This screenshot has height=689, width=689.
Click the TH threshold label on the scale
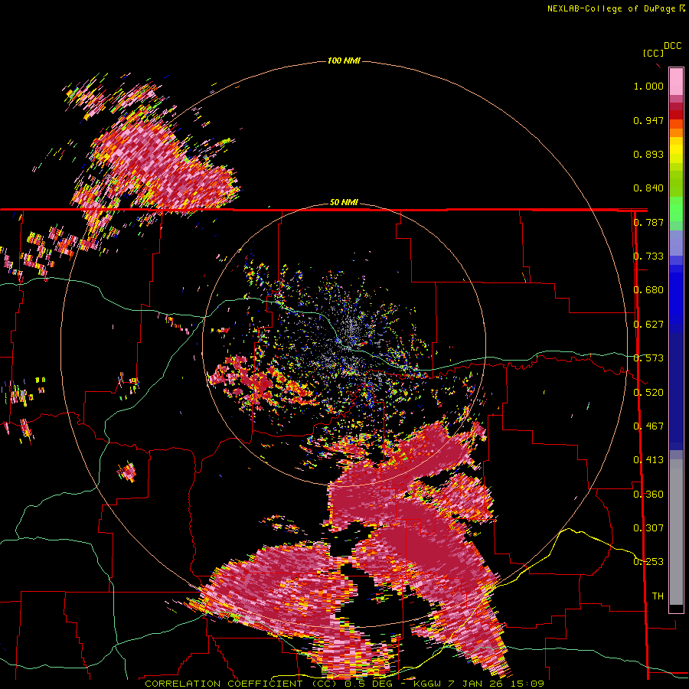[x=658, y=596]
